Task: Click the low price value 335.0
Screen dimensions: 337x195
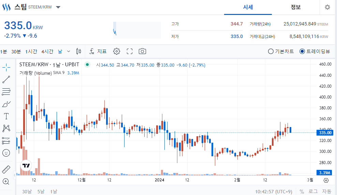Action: click(x=237, y=36)
